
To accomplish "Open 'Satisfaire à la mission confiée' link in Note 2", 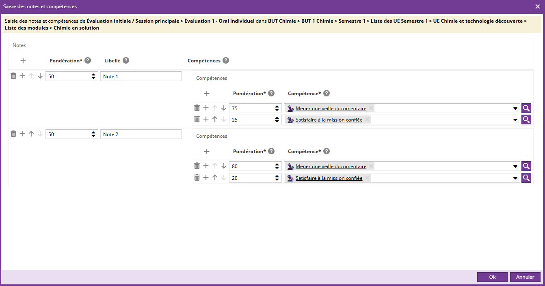I will click(329, 178).
